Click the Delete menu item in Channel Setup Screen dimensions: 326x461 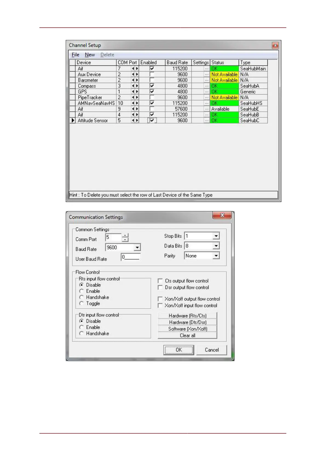[x=107, y=55]
